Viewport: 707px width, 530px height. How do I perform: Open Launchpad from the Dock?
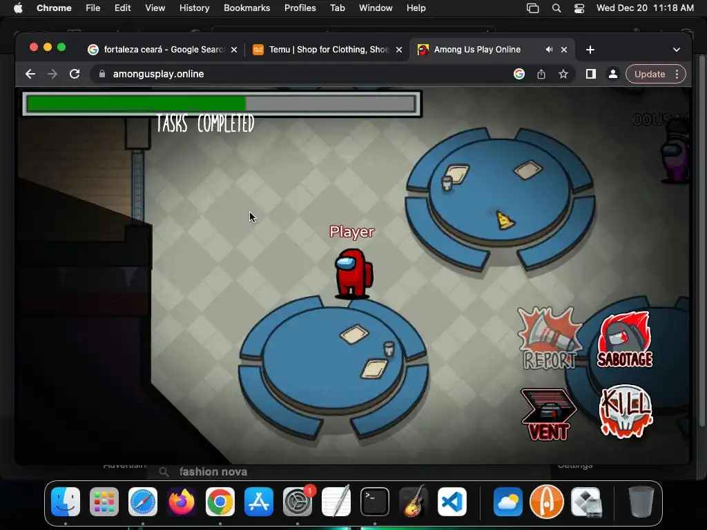[104, 501]
